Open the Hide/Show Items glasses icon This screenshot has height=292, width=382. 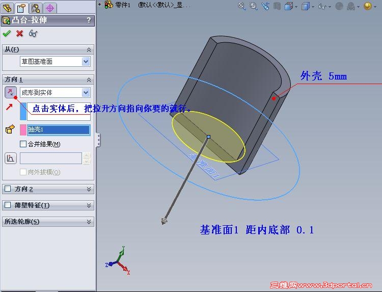(x=322, y=7)
